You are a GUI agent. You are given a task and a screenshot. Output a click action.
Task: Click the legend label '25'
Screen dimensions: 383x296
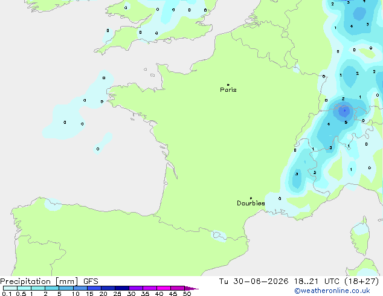click(117, 294)
